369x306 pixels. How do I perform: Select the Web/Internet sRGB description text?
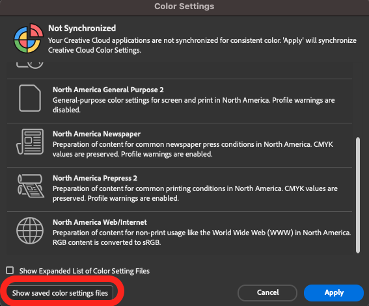point(202,237)
